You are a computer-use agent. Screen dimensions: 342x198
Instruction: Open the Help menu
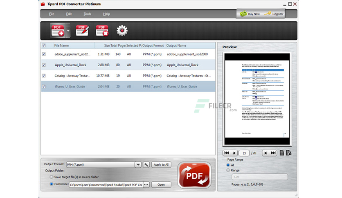106,14
